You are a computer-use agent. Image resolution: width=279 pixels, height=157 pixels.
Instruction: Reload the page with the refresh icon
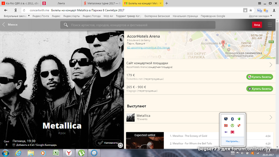click(24, 10)
